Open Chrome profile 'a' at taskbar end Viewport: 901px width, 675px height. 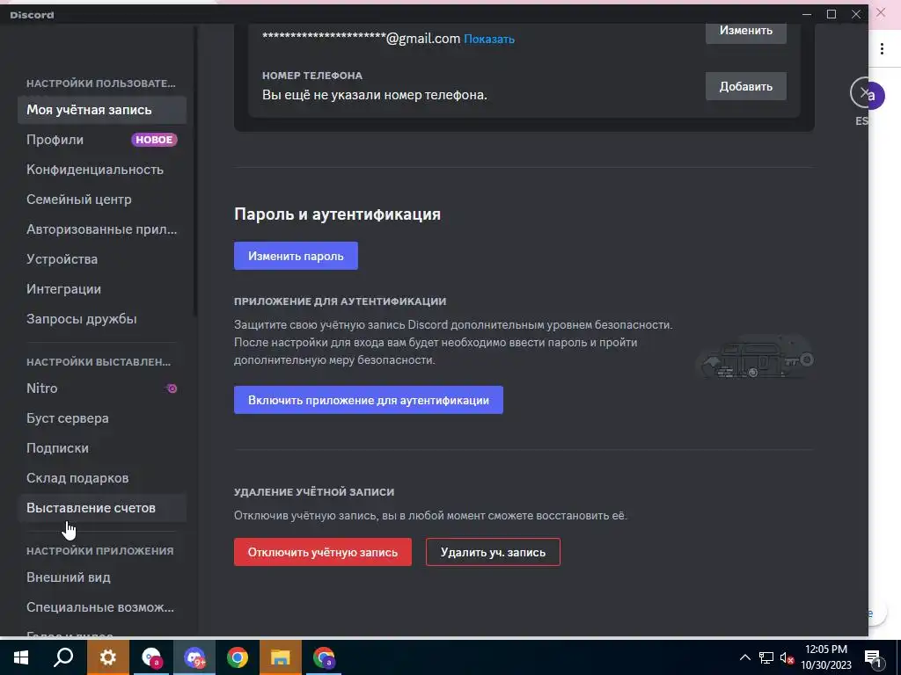pos(324,657)
